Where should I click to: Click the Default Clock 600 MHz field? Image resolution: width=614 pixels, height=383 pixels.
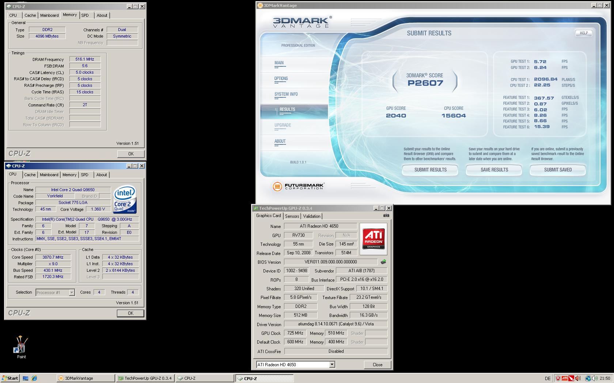click(295, 342)
